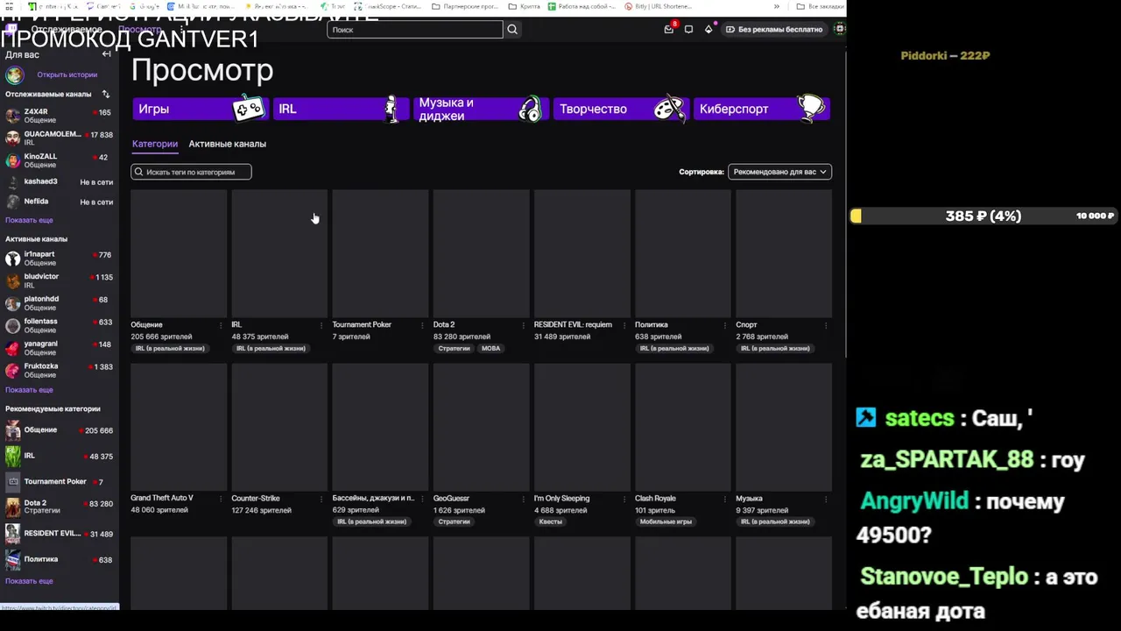Screen dimensions: 1121x631
Task: Click 'Neflida' offline channel row
Action: tap(60, 202)
